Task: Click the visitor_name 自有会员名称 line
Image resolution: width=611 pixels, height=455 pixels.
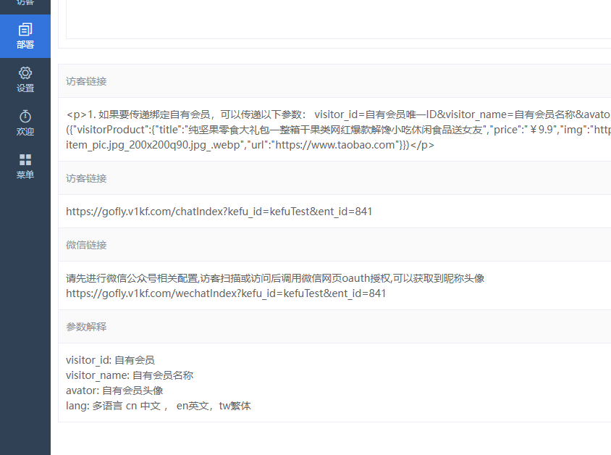Action: [x=130, y=375]
